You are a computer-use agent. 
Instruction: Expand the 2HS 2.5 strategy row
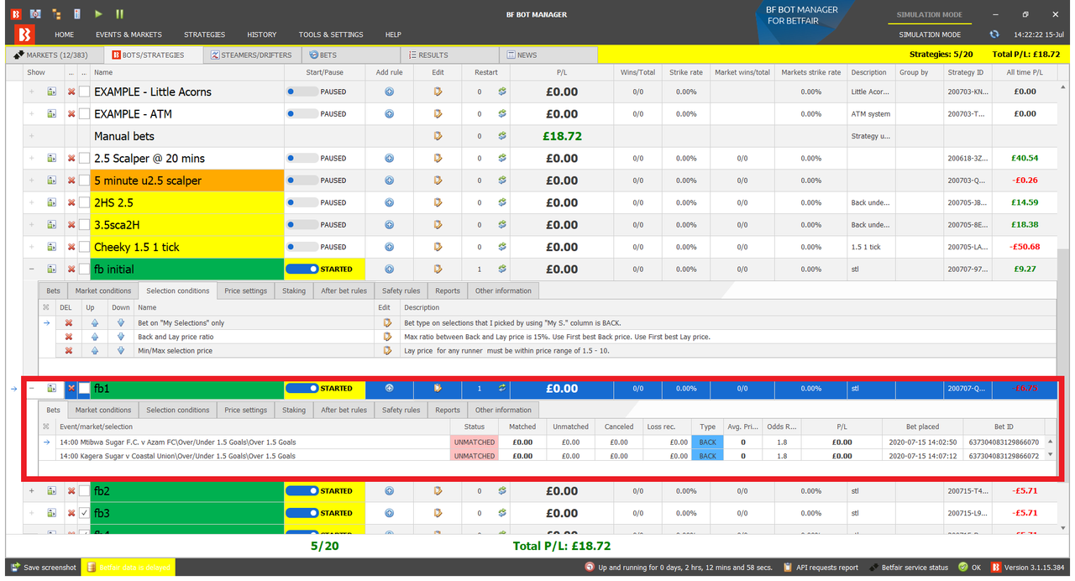(x=32, y=202)
